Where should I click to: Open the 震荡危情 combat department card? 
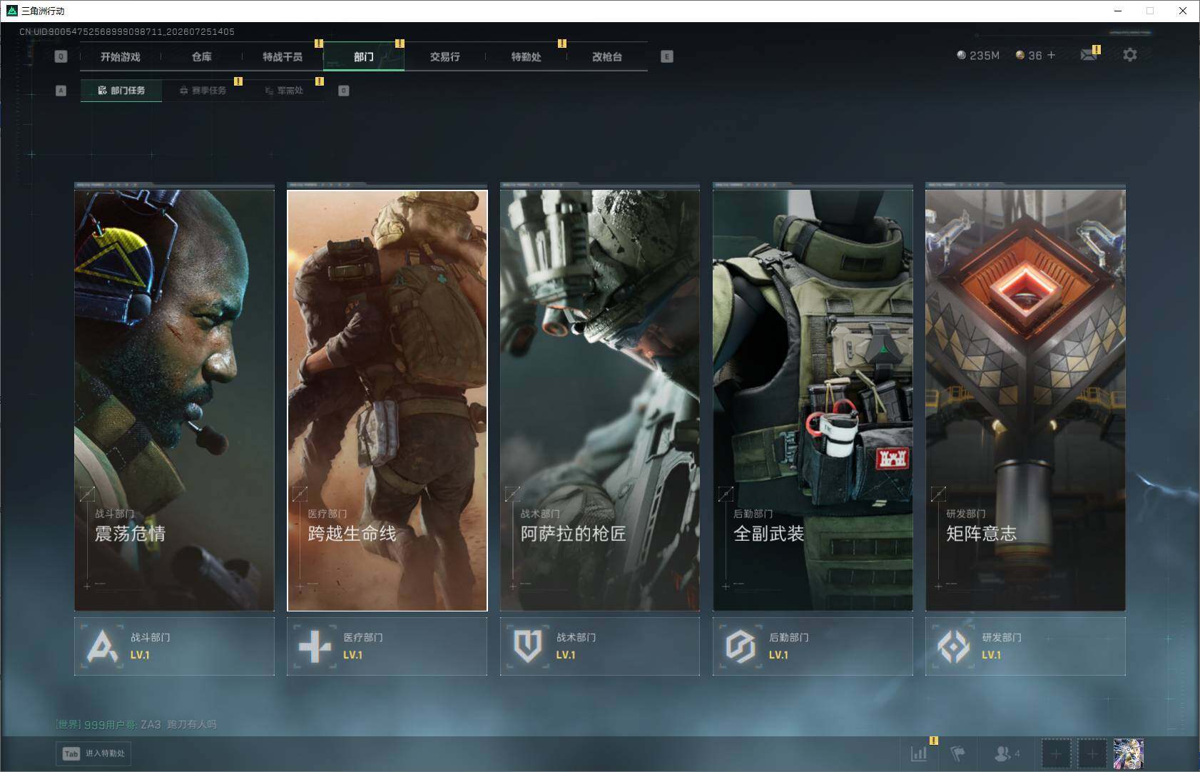(x=174, y=397)
